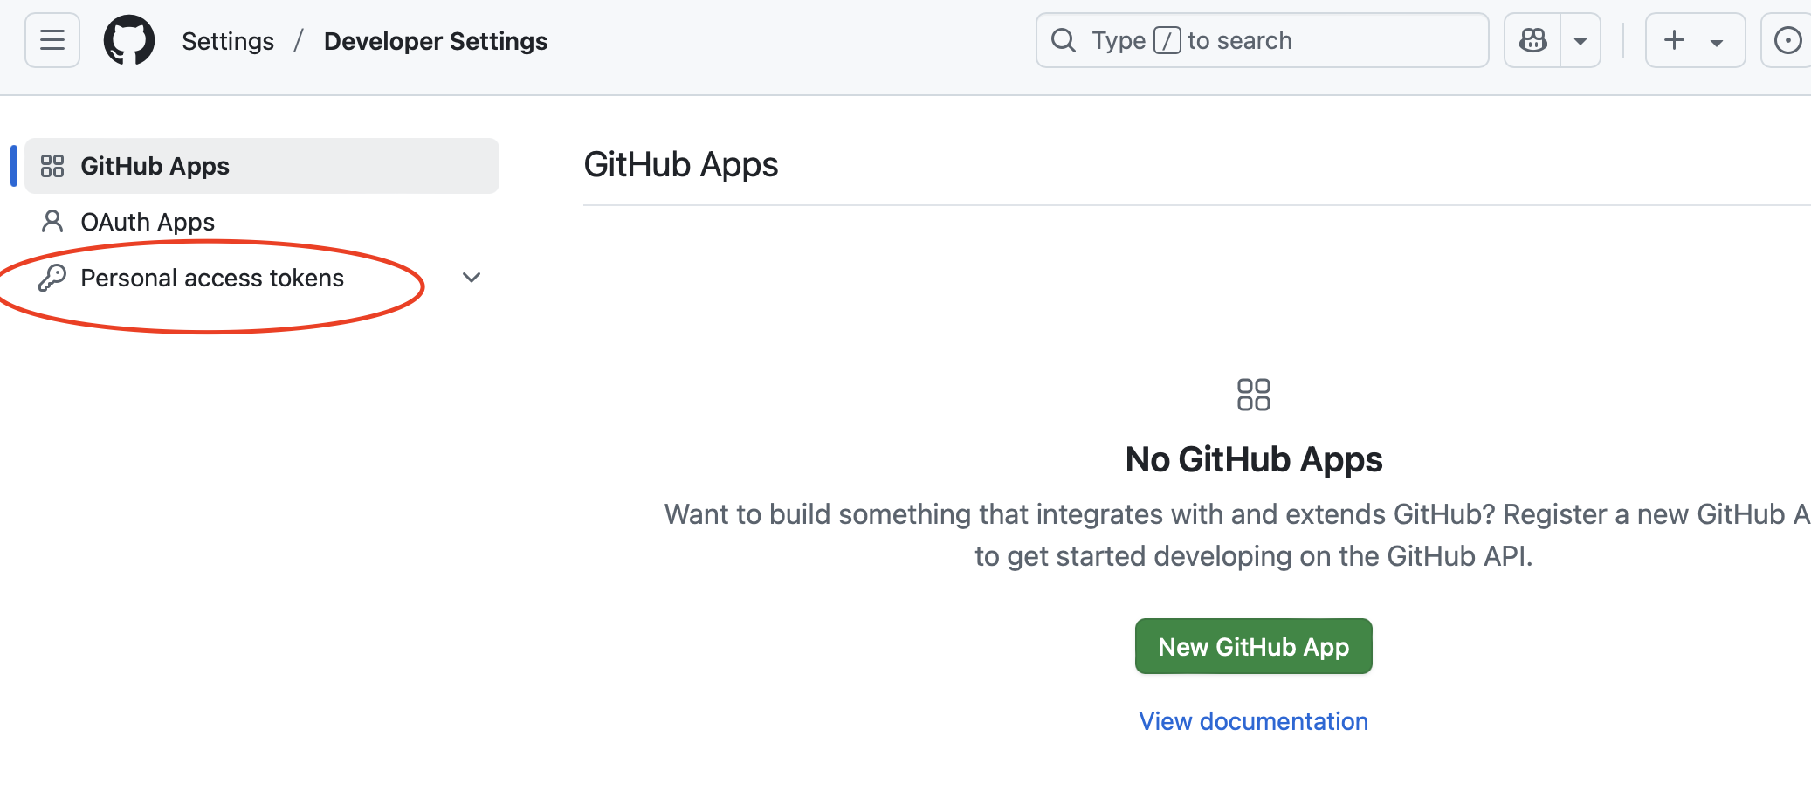This screenshot has width=1811, height=812.
Task: Open Personal access tokens sidebar item
Action: point(262,278)
